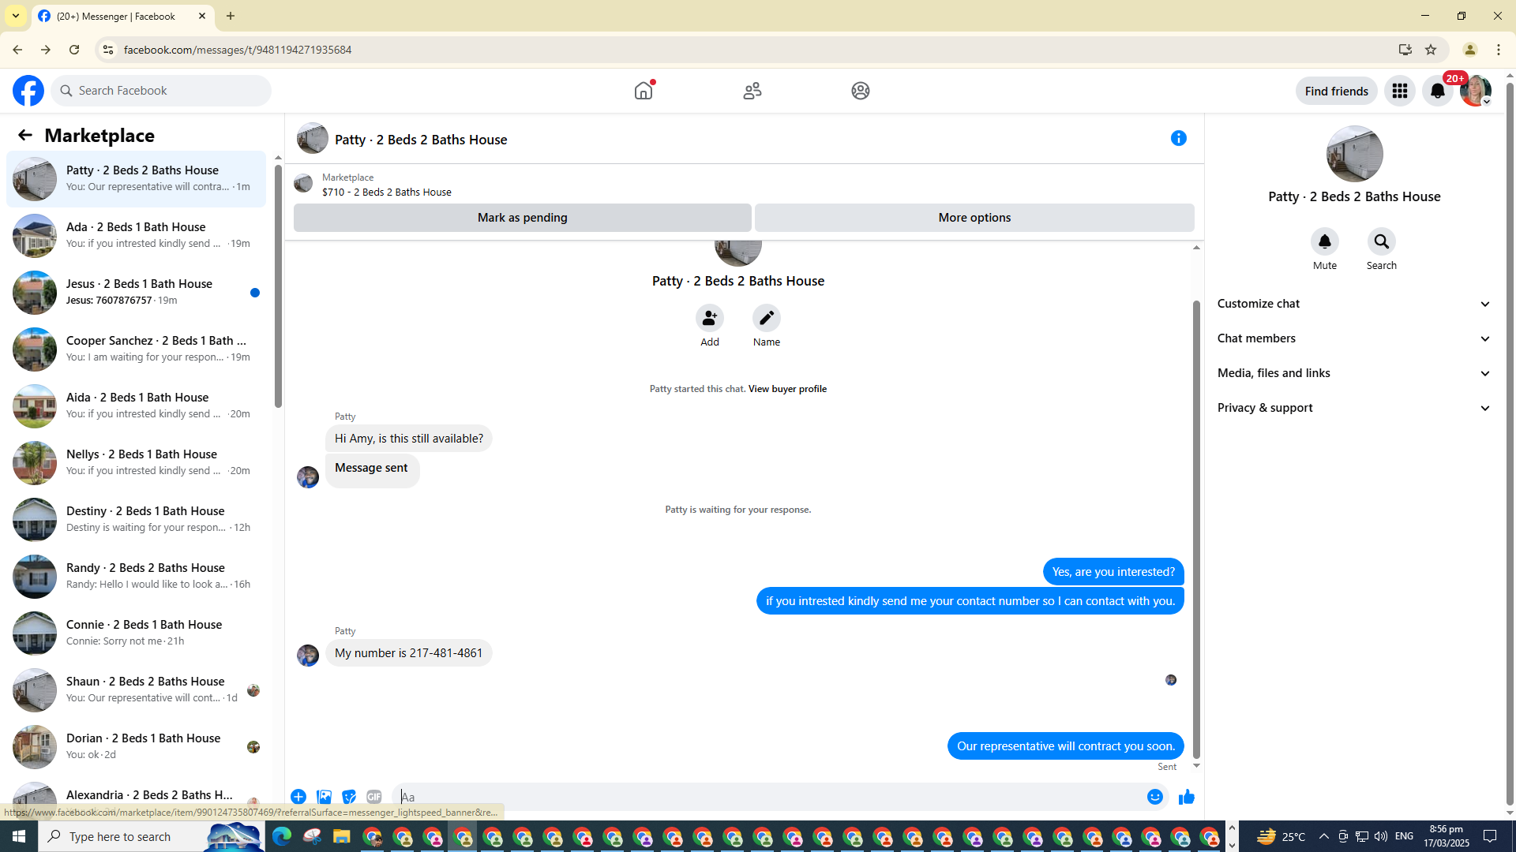Click Patty's avatar beside phone number message
The height and width of the screenshot is (852, 1516).
pos(308,656)
